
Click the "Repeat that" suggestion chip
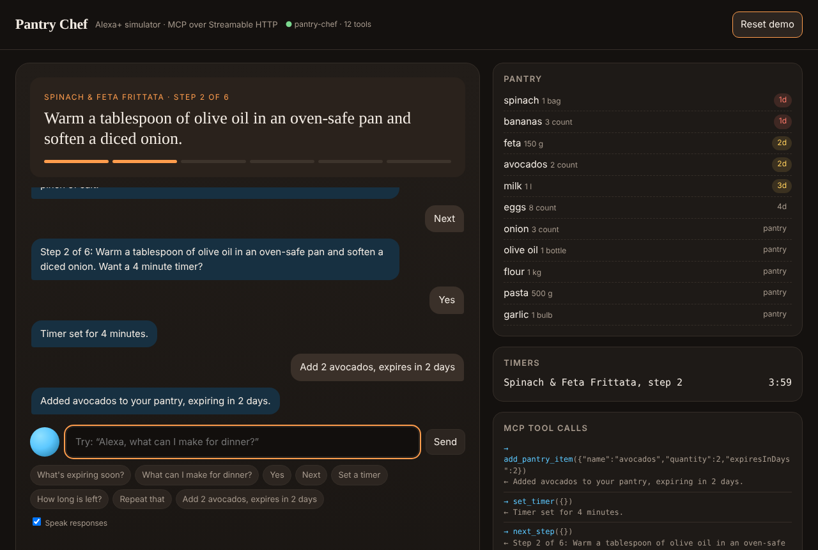(x=142, y=499)
